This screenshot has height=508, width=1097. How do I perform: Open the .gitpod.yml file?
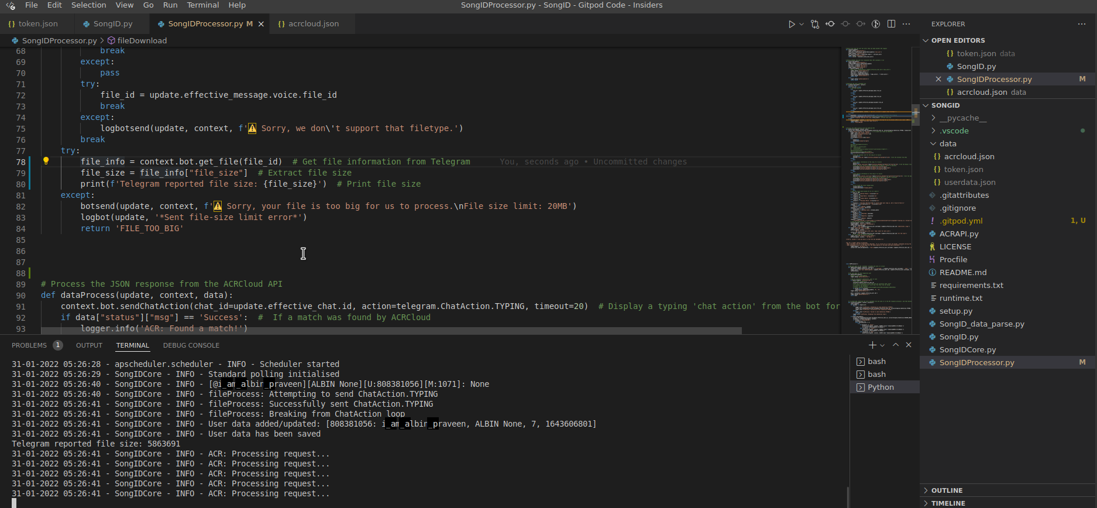coord(961,221)
